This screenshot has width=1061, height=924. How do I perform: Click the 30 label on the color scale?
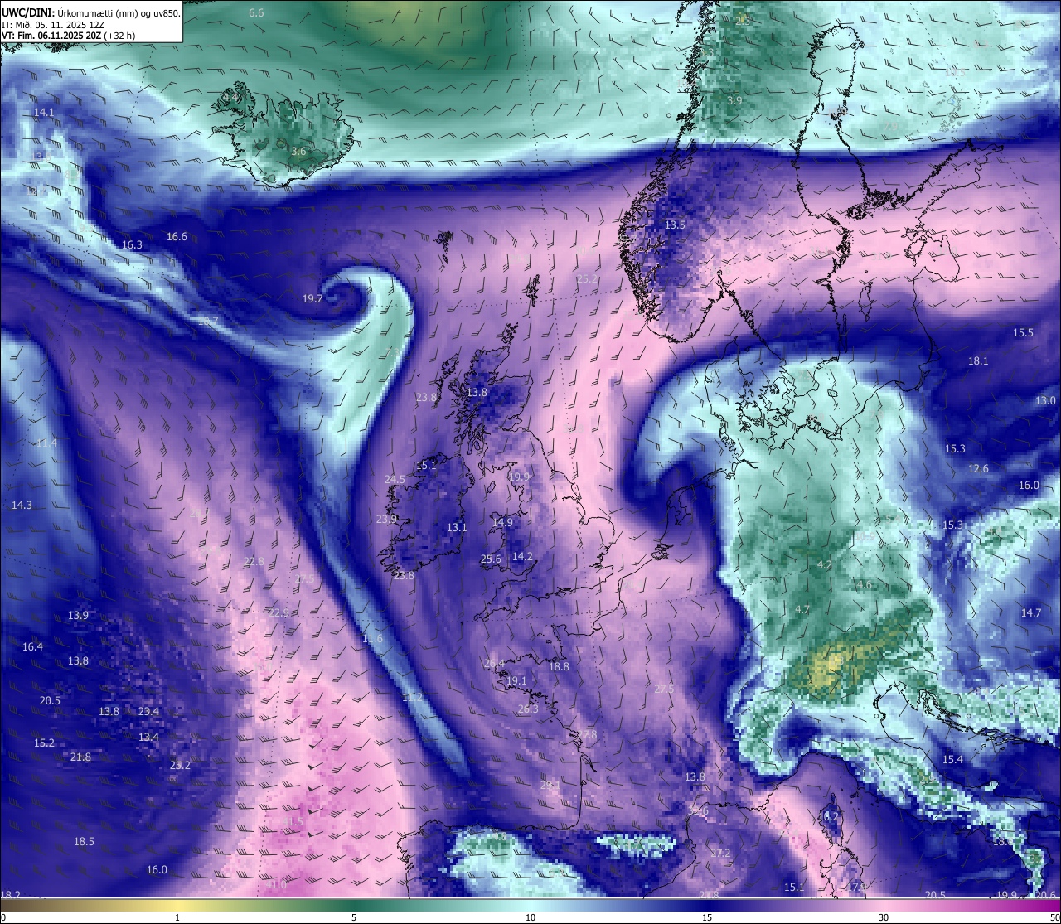884,917
